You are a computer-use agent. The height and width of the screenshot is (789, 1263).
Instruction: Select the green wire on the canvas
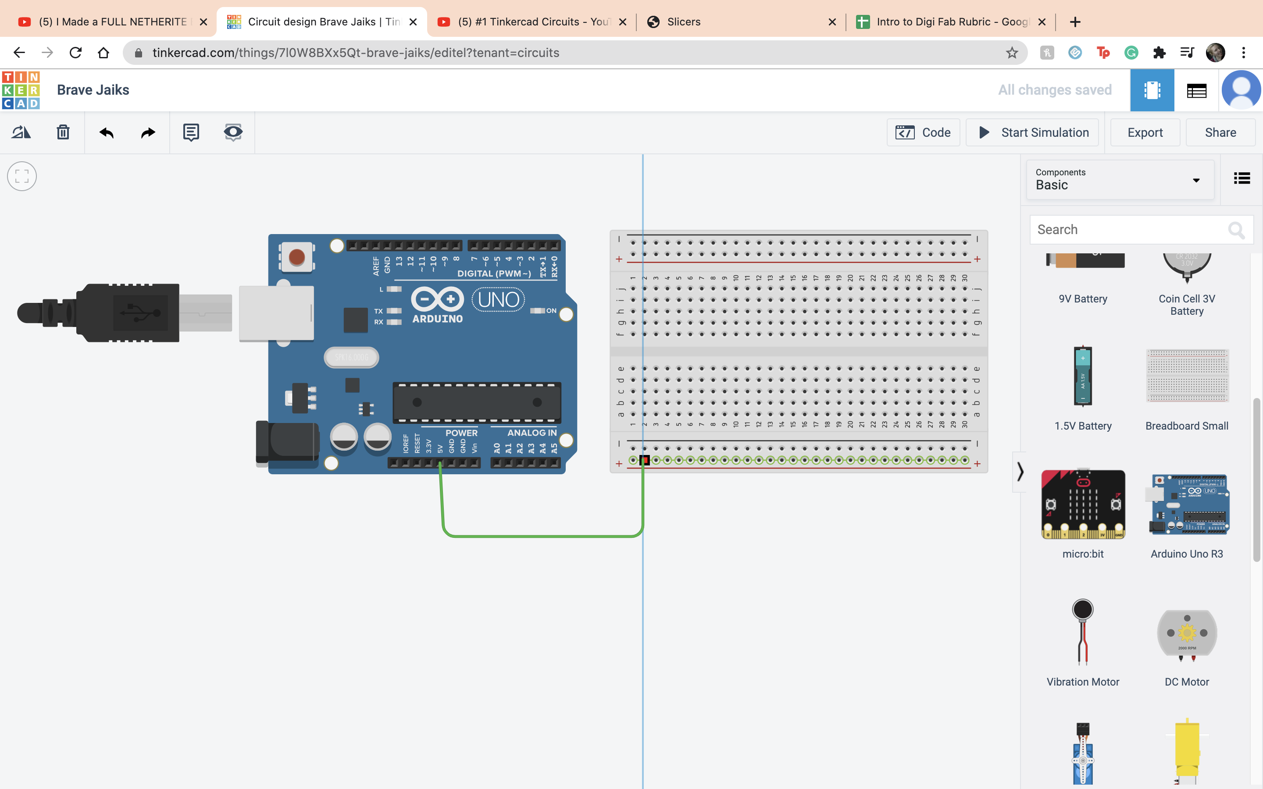[543, 535]
